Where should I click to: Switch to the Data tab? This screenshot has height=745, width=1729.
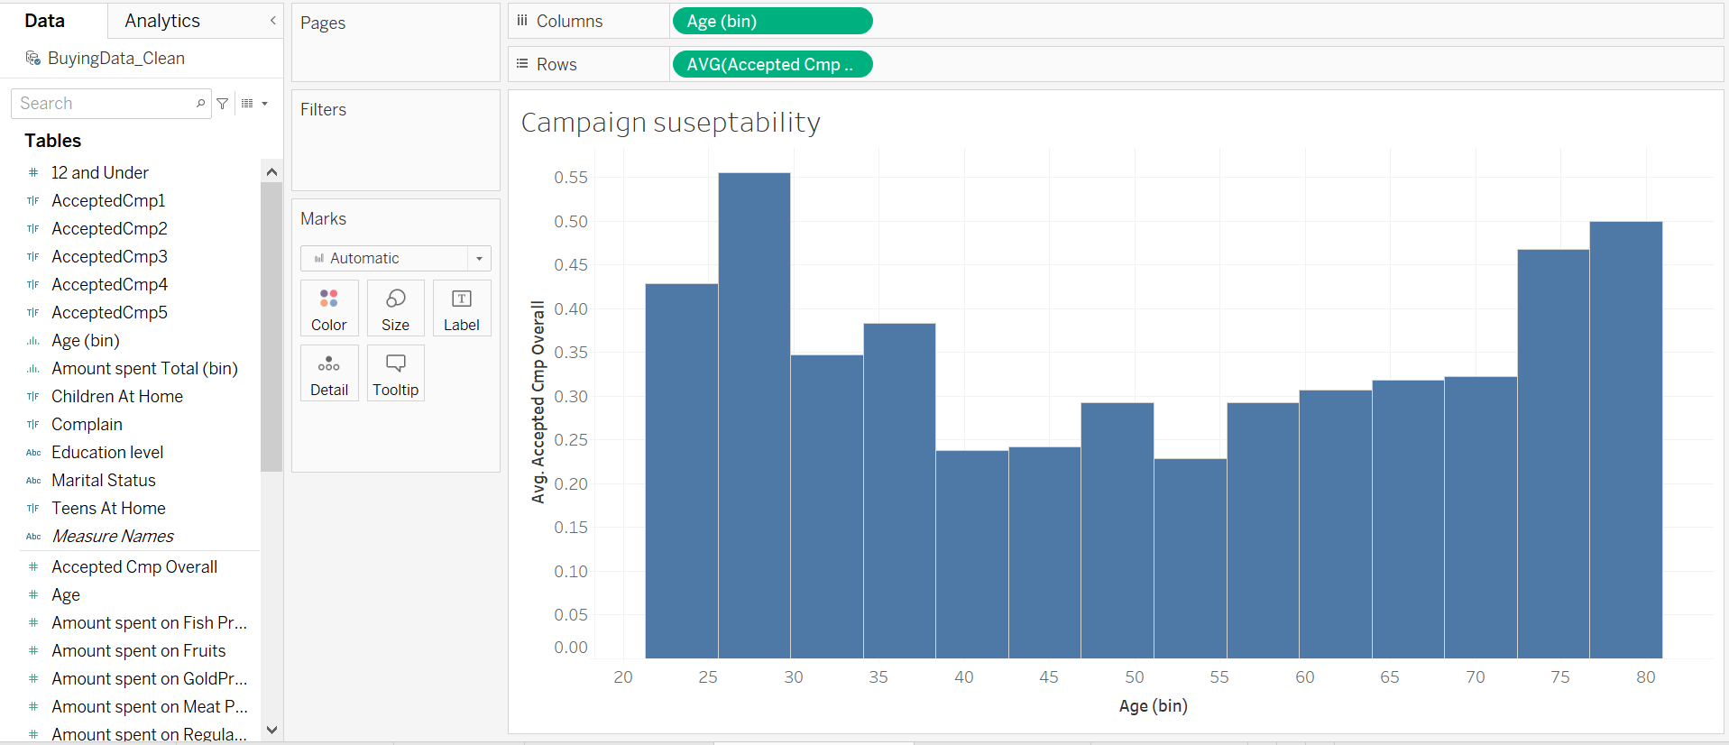tap(45, 21)
